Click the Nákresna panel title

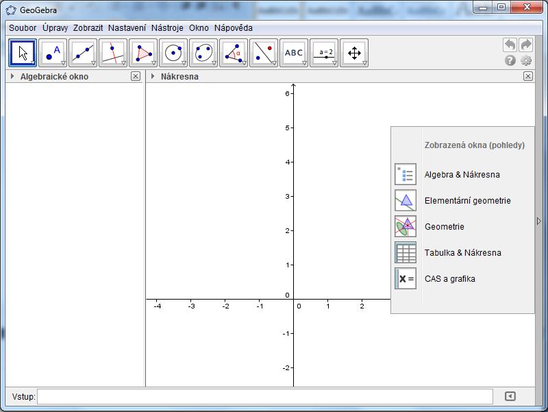click(179, 77)
